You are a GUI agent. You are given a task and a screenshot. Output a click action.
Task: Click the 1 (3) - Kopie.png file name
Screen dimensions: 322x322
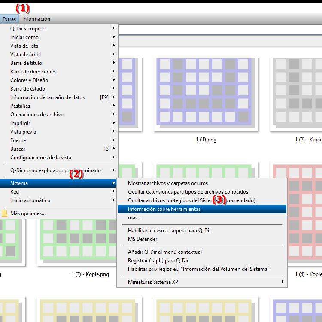[90, 274]
